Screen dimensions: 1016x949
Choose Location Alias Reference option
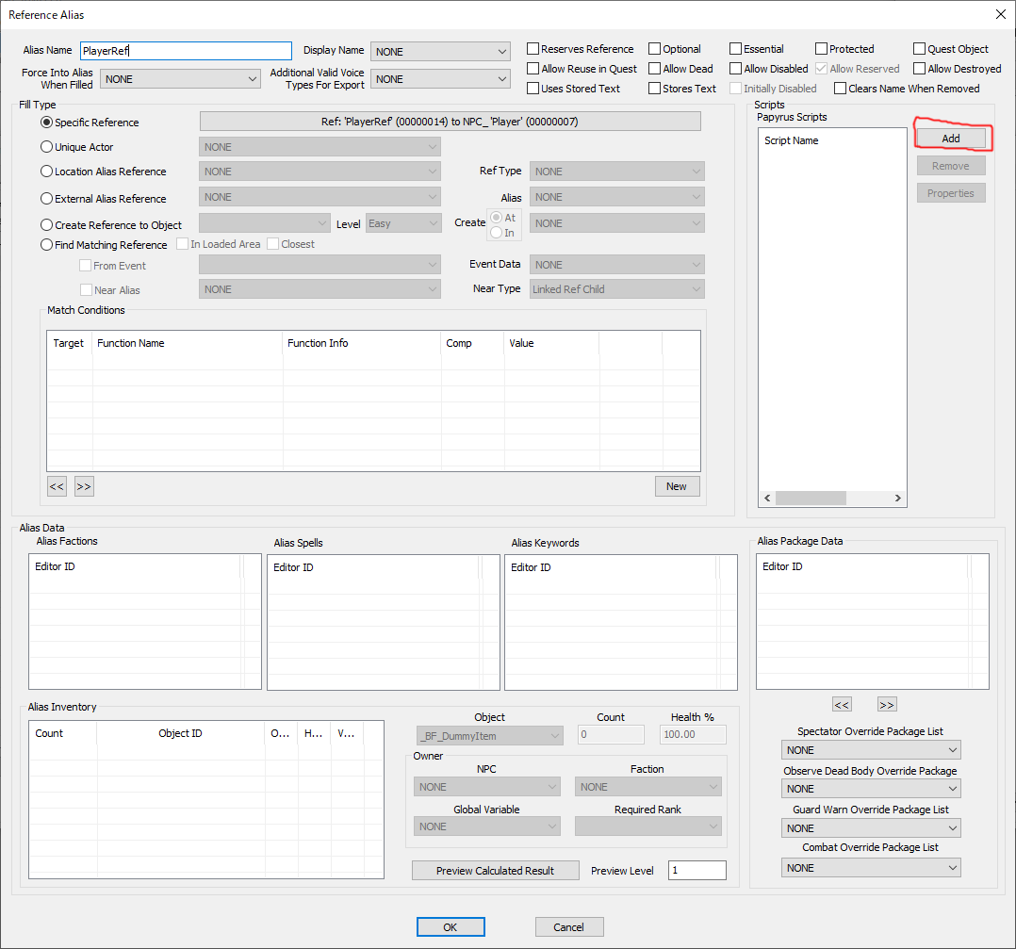click(x=47, y=172)
